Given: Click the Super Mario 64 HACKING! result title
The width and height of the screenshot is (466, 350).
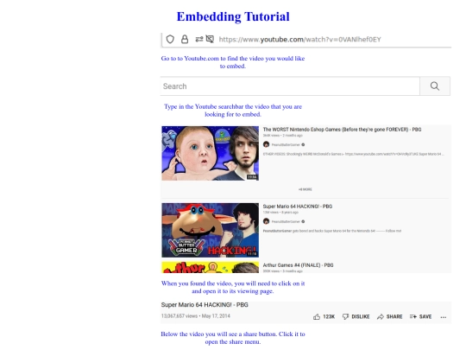Looking at the screenshot, I should pos(298,207).
